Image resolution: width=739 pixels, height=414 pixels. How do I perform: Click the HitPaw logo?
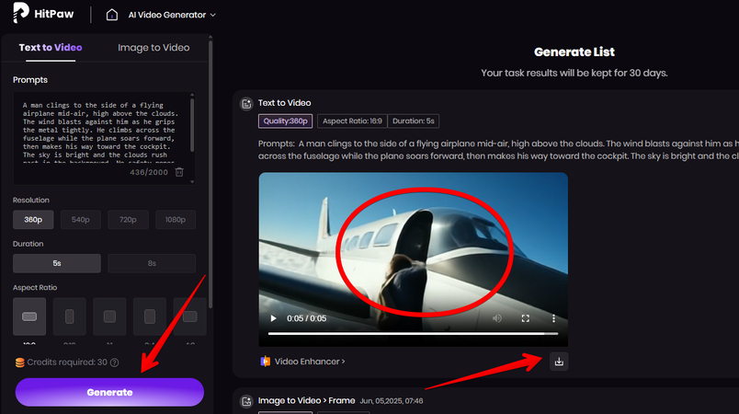click(43, 13)
